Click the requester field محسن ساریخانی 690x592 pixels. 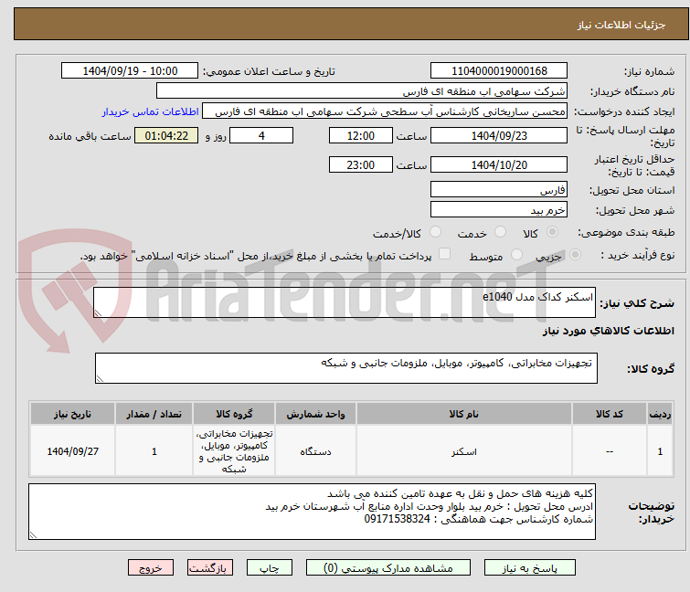point(385,111)
